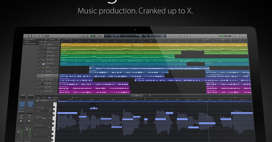Open the Time Quantize dropdown set to off

click(42, 109)
